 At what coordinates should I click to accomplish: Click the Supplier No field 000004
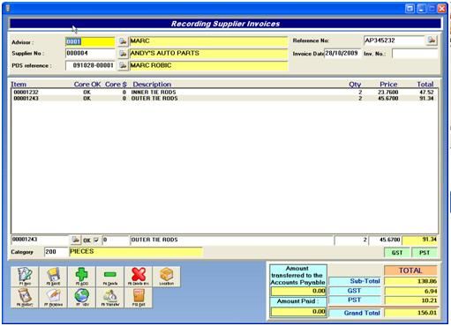pyautogui.click(x=90, y=54)
